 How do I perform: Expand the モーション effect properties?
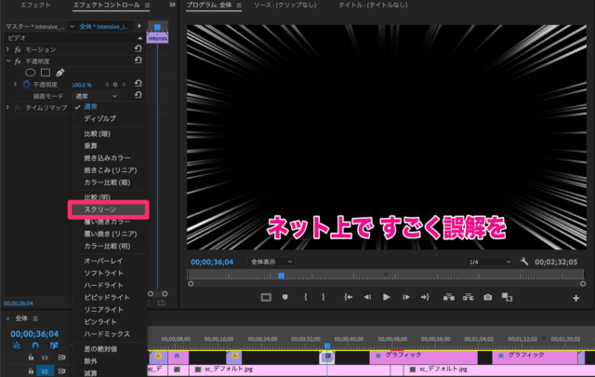(x=8, y=48)
